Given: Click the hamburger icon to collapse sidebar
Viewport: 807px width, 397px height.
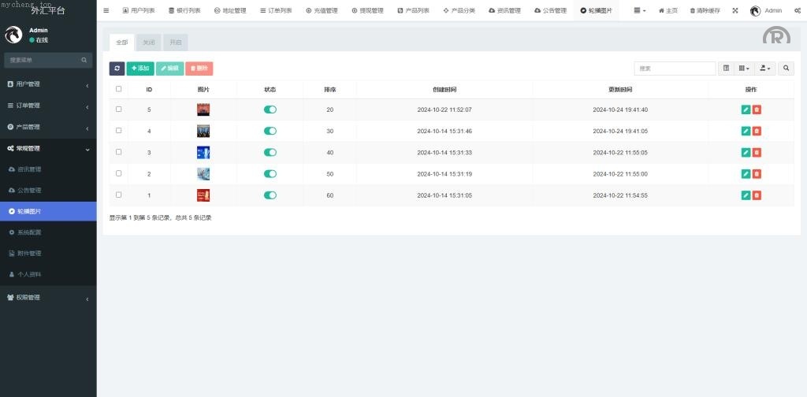Looking at the screenshot, I should coord(106,11).
